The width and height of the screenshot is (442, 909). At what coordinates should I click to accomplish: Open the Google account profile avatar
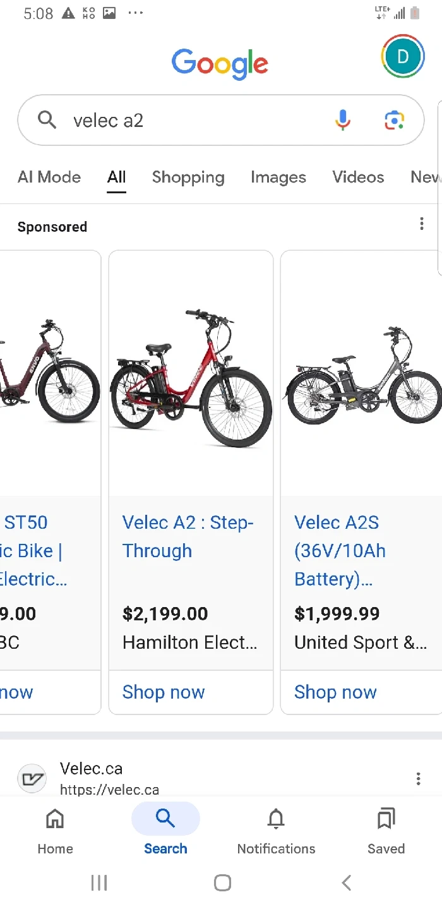(402, 56)
